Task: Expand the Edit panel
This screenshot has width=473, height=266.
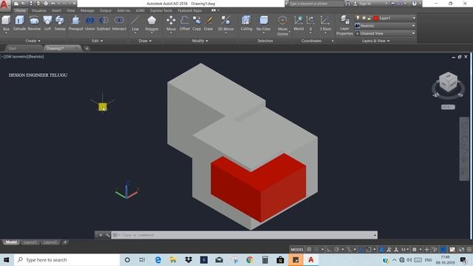Action: pyautogui.click(x=98, y=41)
